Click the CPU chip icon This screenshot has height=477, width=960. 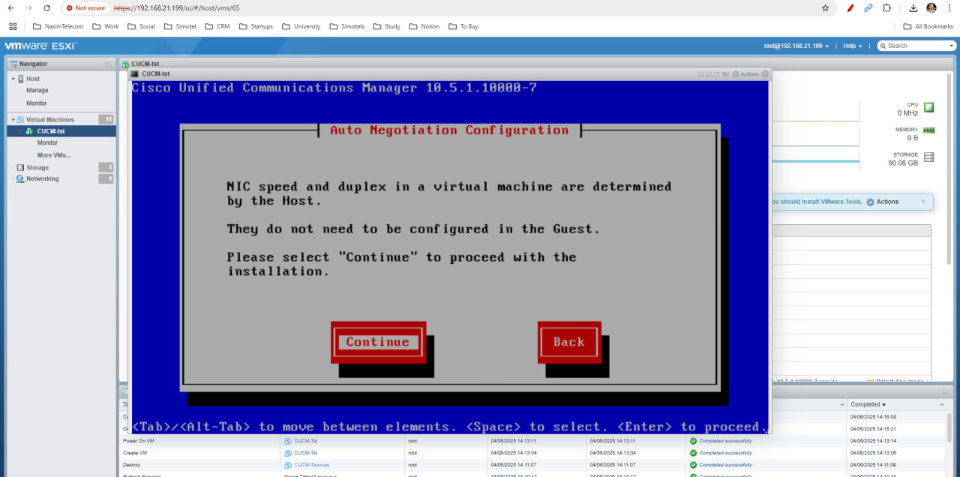point(929,107)
